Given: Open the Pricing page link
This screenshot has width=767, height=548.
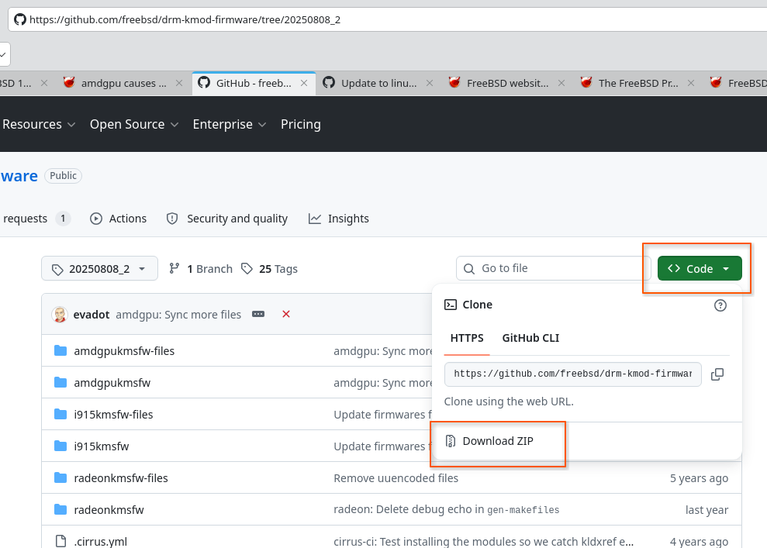Looking at the screenshot, I should pyautogui.click(x=300, y=124).
